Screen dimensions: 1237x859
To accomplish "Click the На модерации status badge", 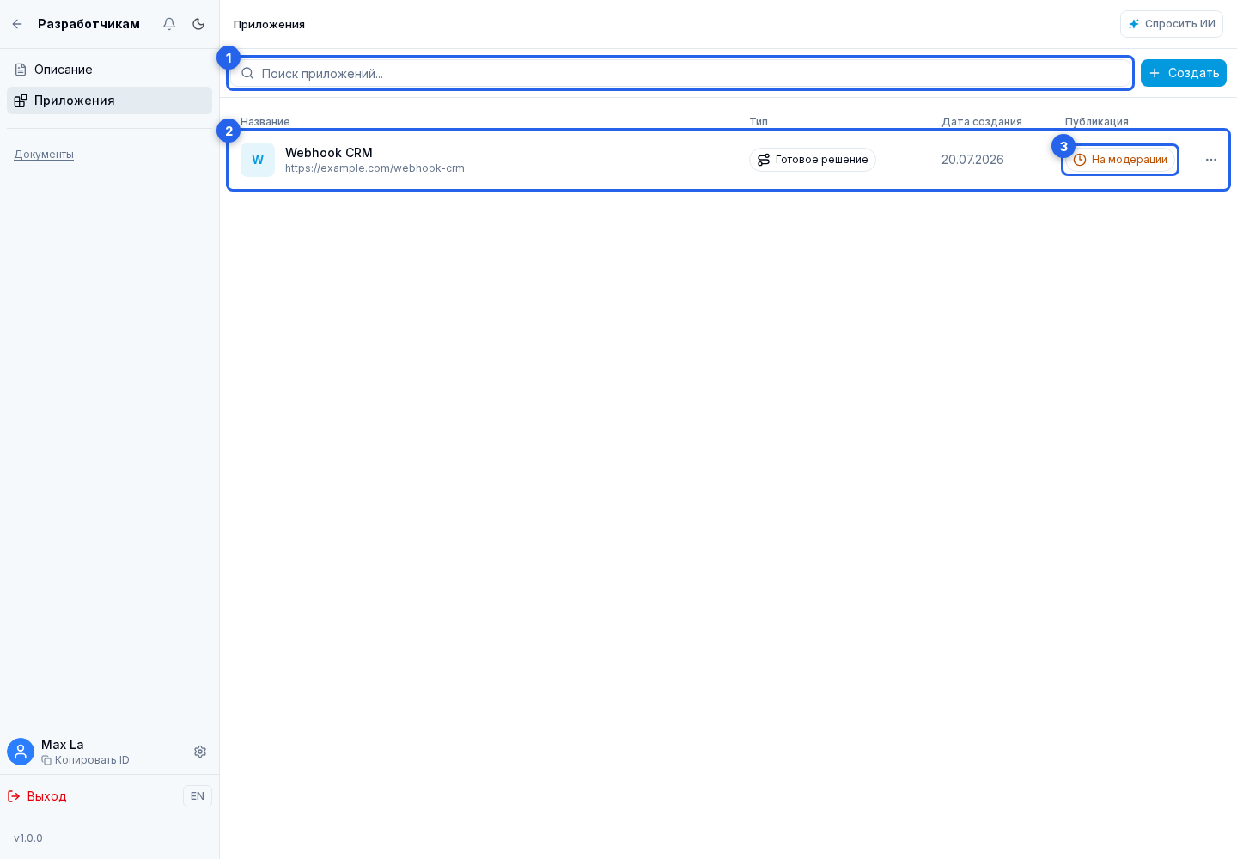I will [x=1120, y=160].
